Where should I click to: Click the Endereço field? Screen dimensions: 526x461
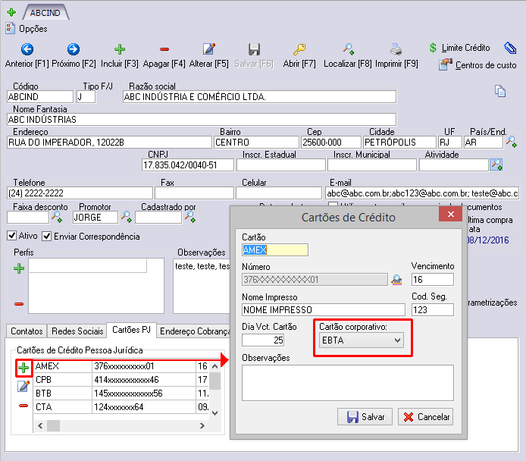pyautogui.click(x=109, y=142)
